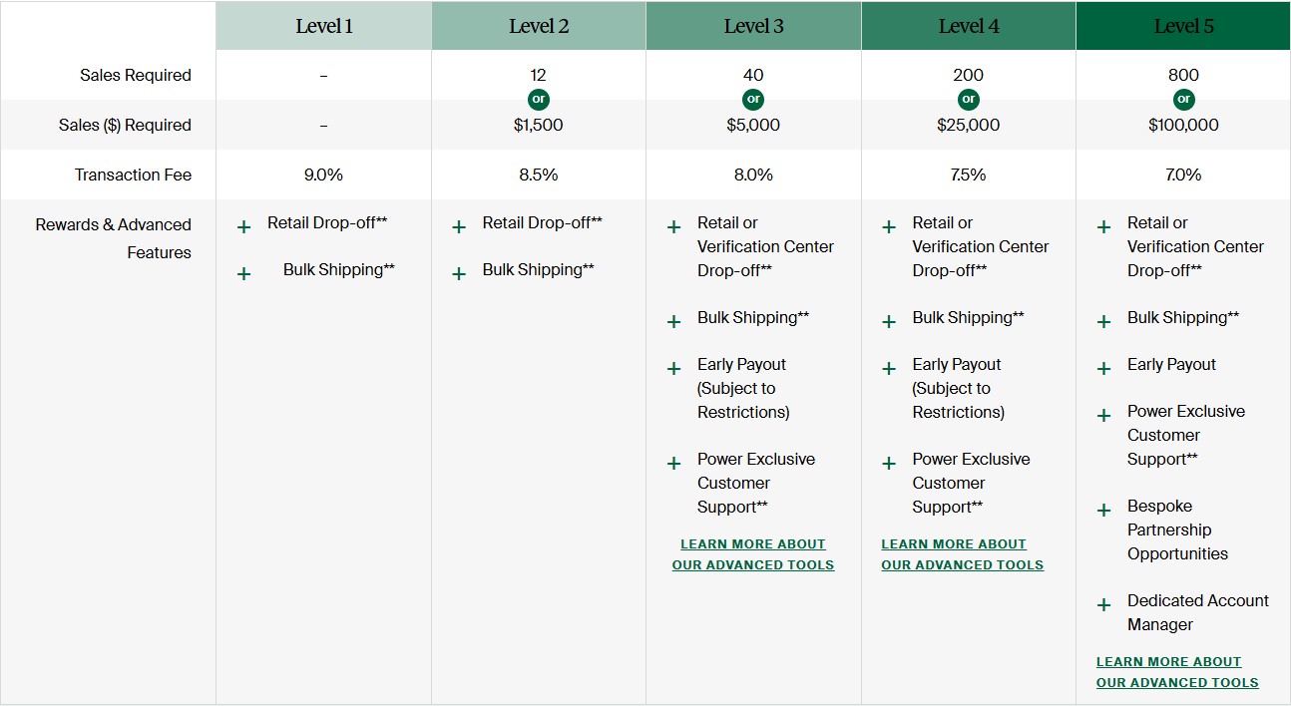1291x706 pixels.
Task: Select the Level 3 column header
Action: pos(753,26)
